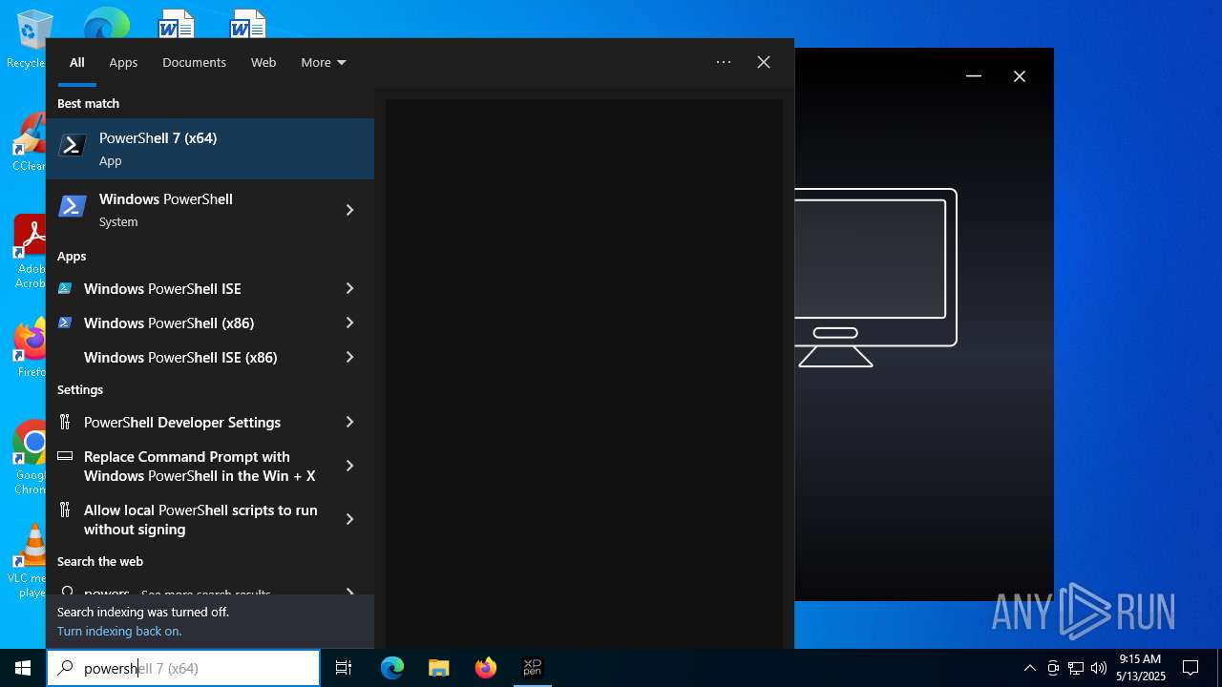Viewport: 1222px width, 687px height.
Task: Click the taskbar search input box
Action: coord(183,668)
